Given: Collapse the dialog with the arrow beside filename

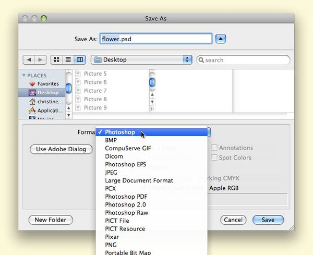Looking at the screenshot, I should tap(222, 39).
